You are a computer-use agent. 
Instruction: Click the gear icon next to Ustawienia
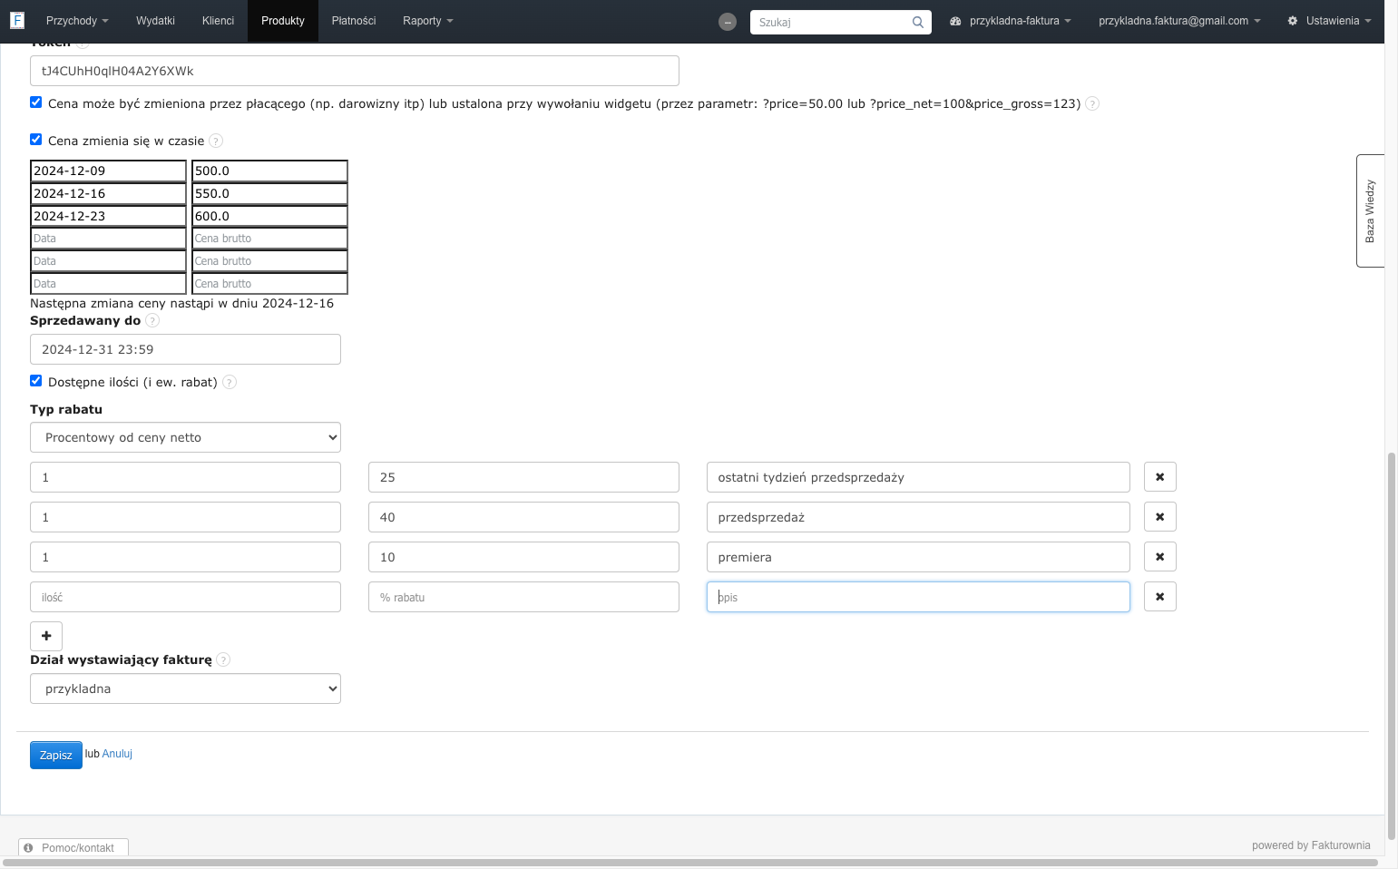point(1293,21)
